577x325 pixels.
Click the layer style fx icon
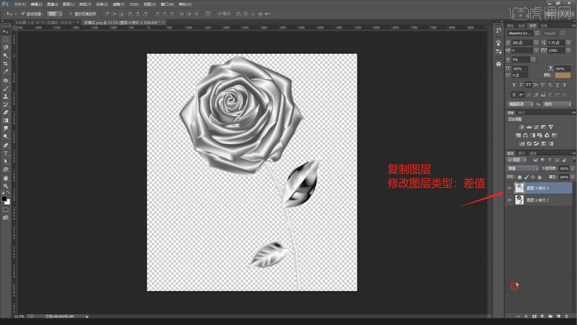click(527, 316)
